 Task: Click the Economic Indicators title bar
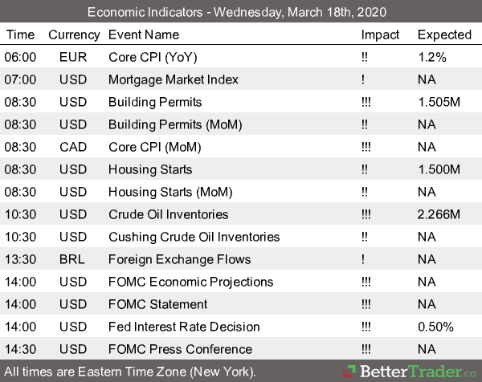pyautogui.click(x=241, y=12)
